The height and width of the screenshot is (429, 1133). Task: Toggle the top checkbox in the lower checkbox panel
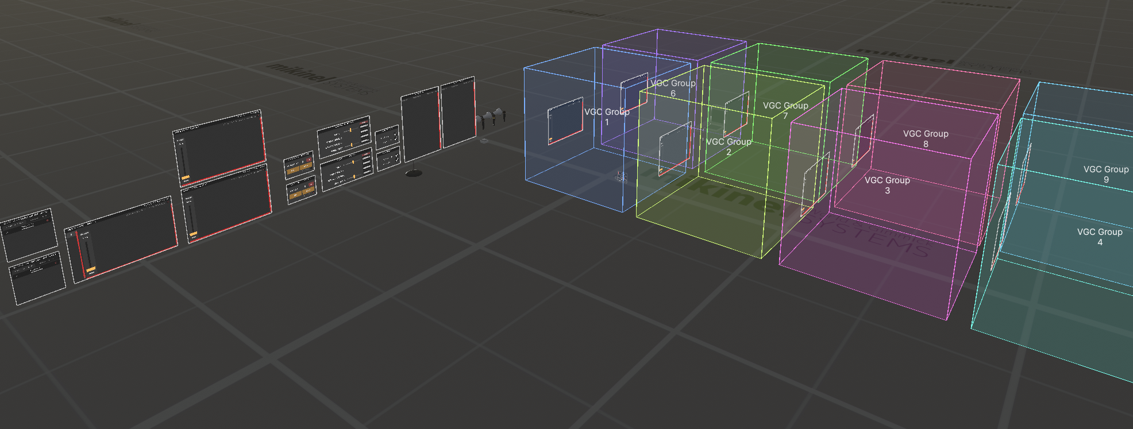[396, 155]
